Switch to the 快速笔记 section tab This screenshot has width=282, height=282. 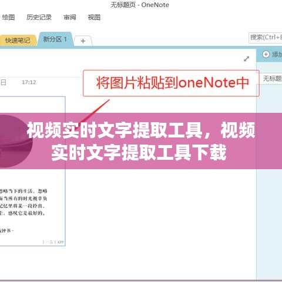[x=18, y=41]
